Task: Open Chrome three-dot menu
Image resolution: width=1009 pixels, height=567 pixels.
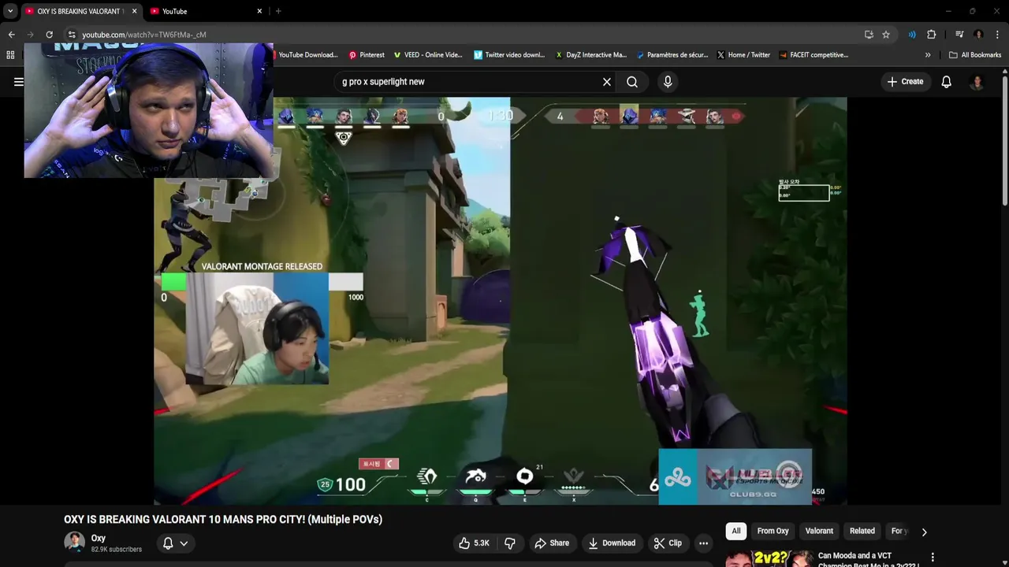Action: (997, 35)
